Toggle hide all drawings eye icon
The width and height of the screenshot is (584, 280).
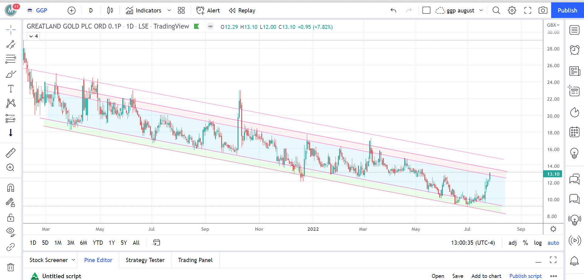click(x=11, y=232)
